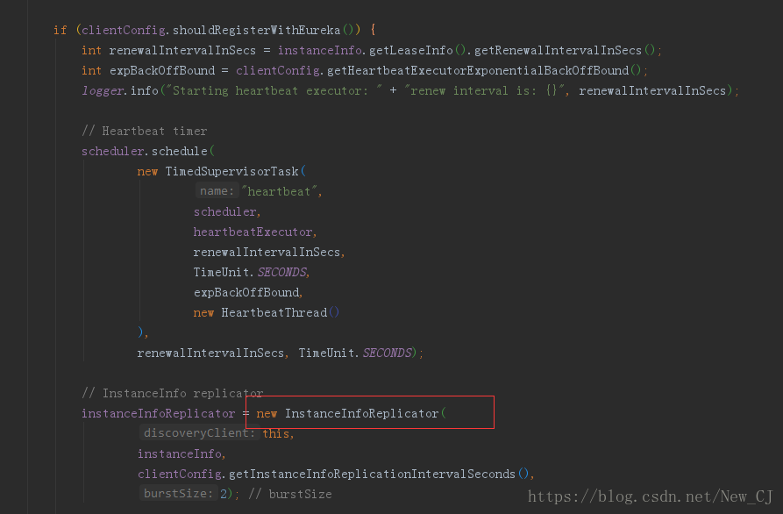783x514 pixels.
Task: Click heartbeatExecutor argument
Action: 253,232
